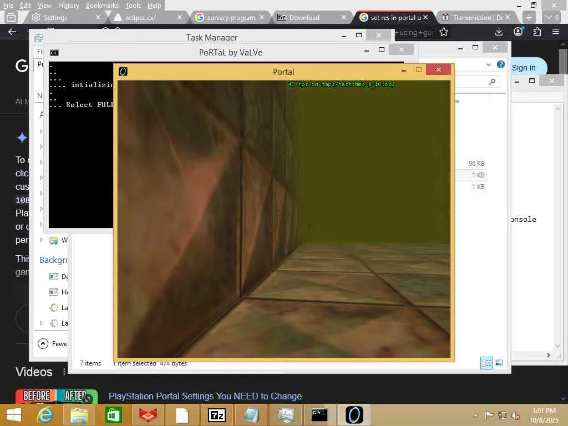Switch to the Task Manager taskbar icon

click(286, 415)
